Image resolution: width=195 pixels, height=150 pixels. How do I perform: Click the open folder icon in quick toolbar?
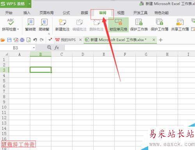pyautogui.click(x=3, y=40)
